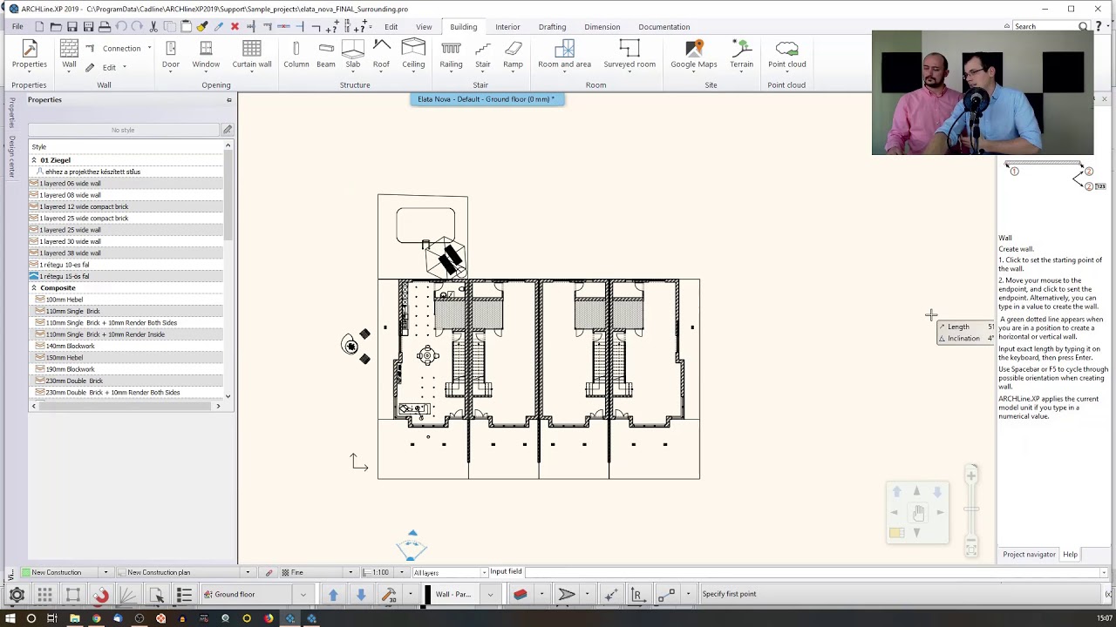The width and height of the screenshot is (1116, 627).
Task: Switch to the View ribbon tab
Action: click(424, 27)
